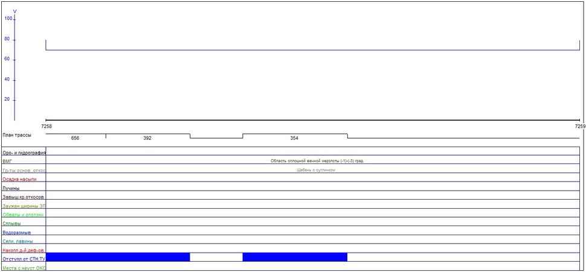This screenshot has width=586, height=272.
Task: Select the 100 tick label on V axis
Action: pyautogui.click(x=8, y=18)
